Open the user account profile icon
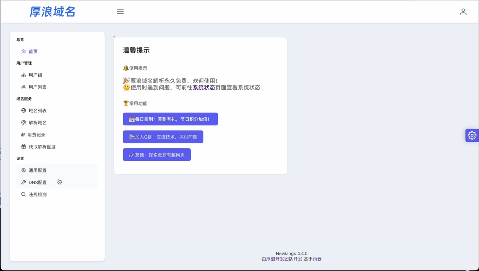479x271 pixels. [x=463, y=12]
